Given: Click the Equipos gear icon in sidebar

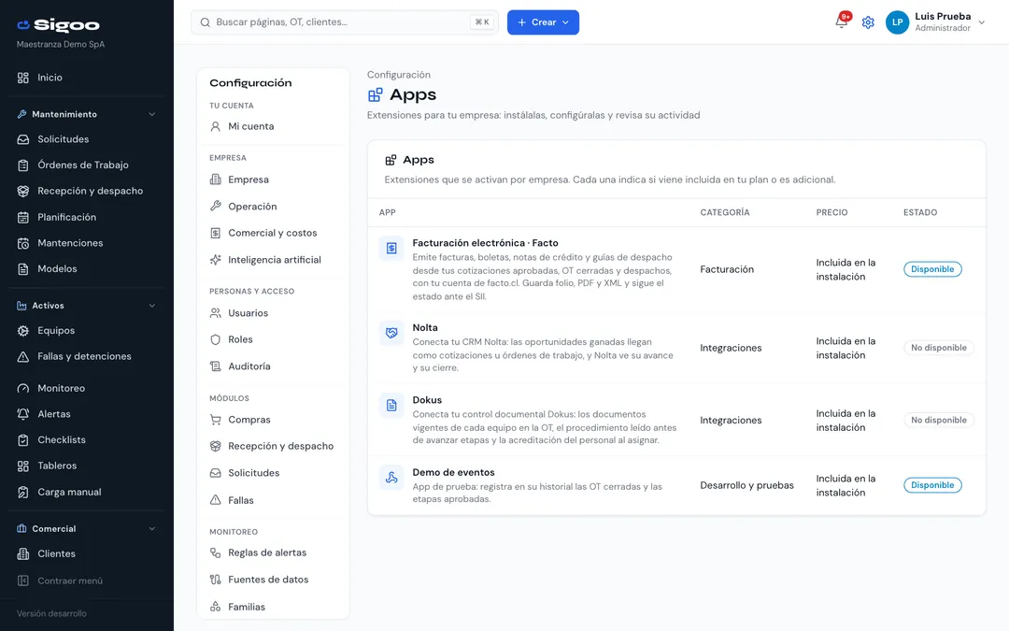Looking at the screenshot, I should 23,331.
